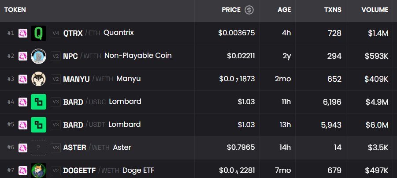
Task: Click the Manyu shiba dog logo
Action: tap(38, 79)
